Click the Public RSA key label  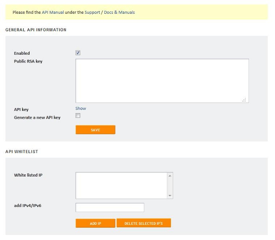pyautogui.click(x=28, y=61)
